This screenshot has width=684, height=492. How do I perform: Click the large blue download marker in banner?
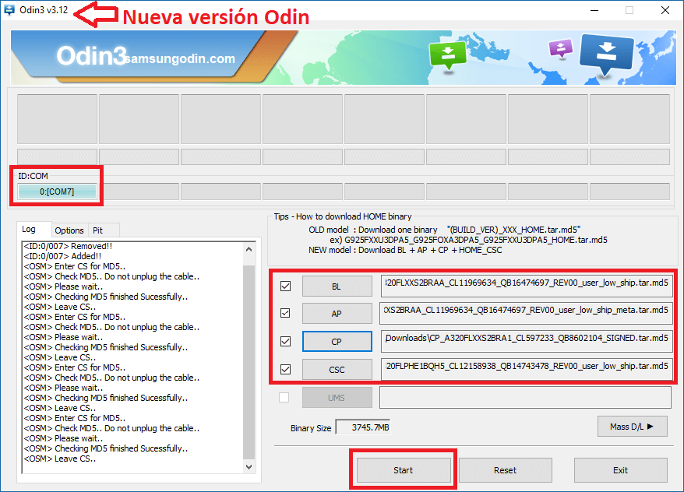[x=606, y=55]
